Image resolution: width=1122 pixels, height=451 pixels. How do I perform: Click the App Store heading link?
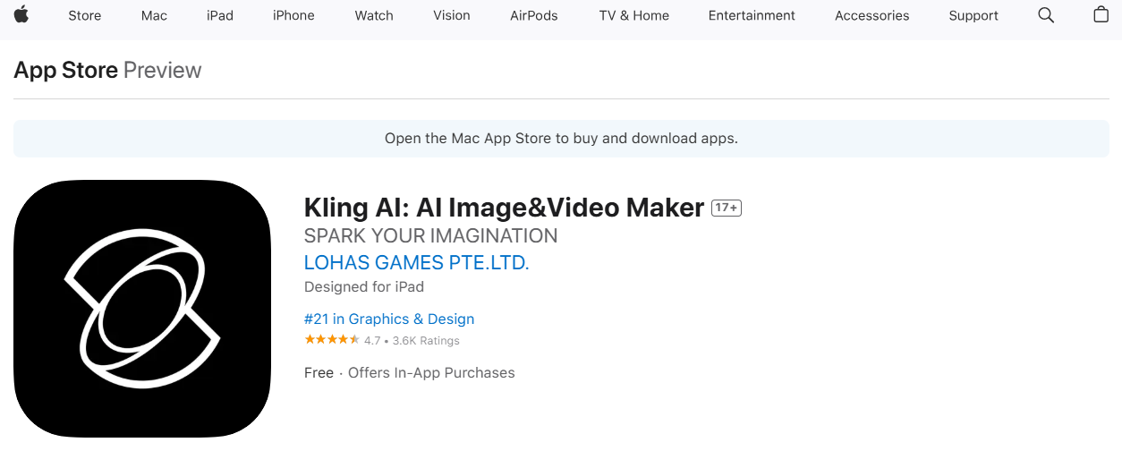click(x=65, y=70)
